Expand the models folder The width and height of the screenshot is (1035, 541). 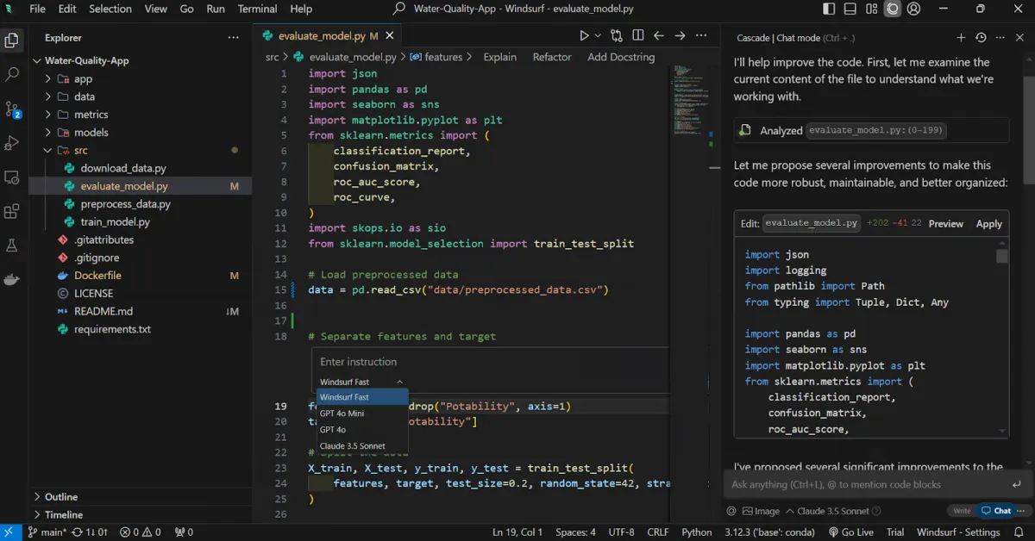click(91, 133)
